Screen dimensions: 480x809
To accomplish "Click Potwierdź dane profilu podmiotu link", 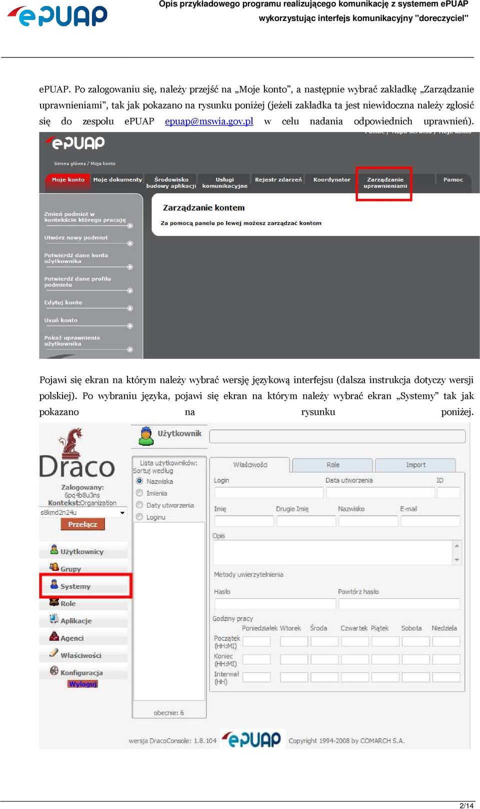I will (77, 282).
